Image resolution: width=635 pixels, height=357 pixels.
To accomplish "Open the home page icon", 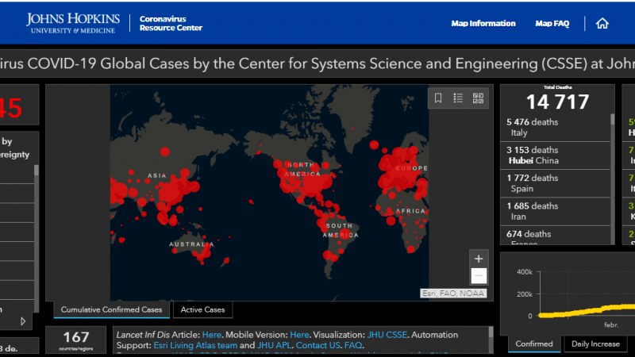I will point(602,24).
